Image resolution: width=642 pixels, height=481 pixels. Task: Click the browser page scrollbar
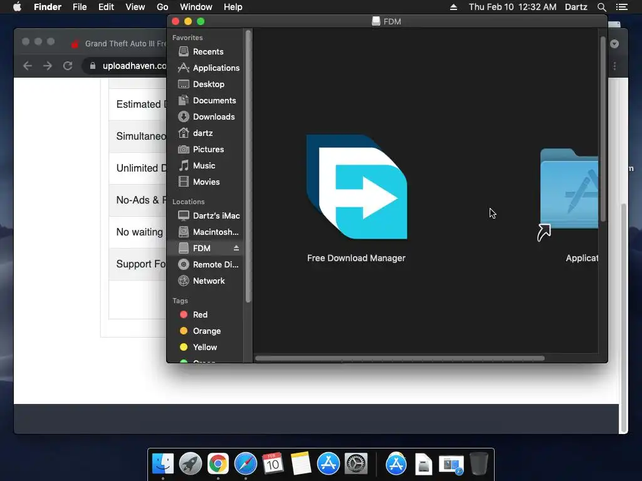624,318
